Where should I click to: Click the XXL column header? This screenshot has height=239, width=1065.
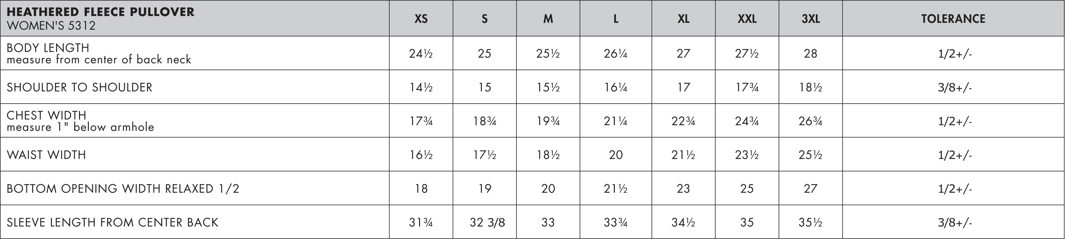click(x=747, y=18)
